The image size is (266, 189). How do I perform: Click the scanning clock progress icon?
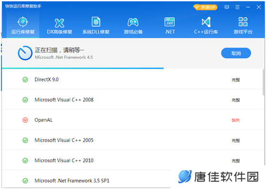click(x=25, y=53)
